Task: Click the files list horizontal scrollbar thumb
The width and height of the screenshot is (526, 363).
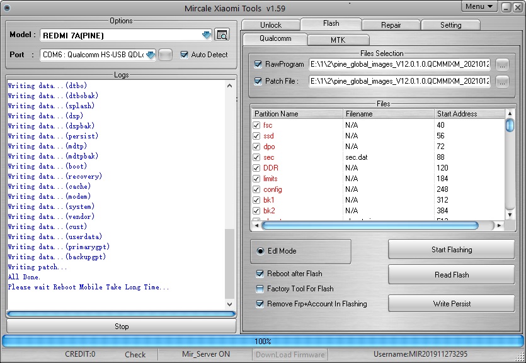Action: 370,226
